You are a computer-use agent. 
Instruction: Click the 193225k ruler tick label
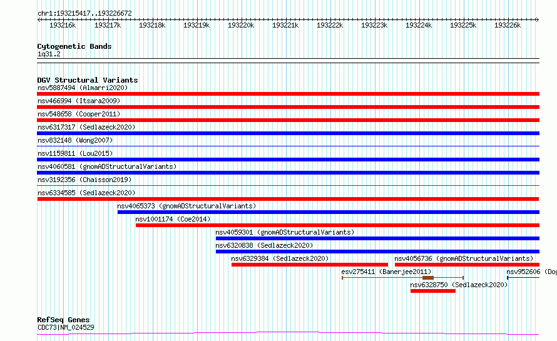(463, 25)
